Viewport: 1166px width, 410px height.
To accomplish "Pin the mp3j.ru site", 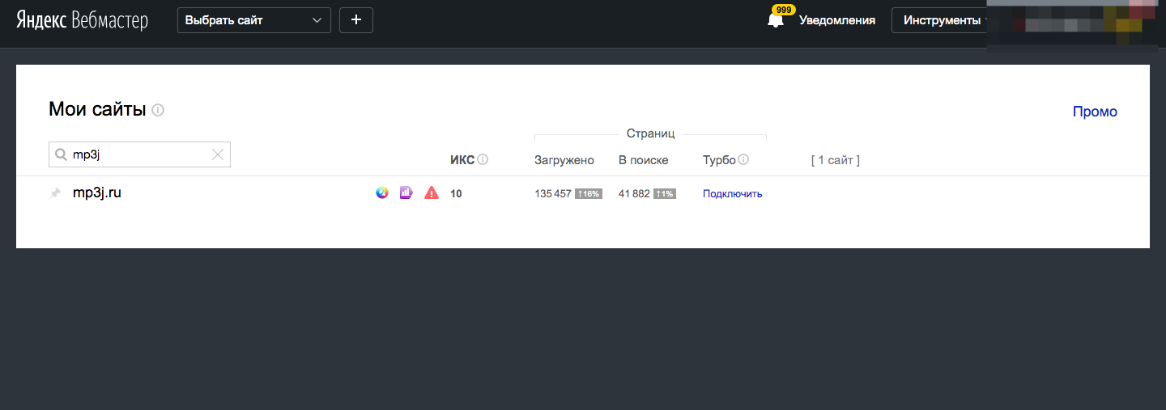I will [x=55, y=193].
